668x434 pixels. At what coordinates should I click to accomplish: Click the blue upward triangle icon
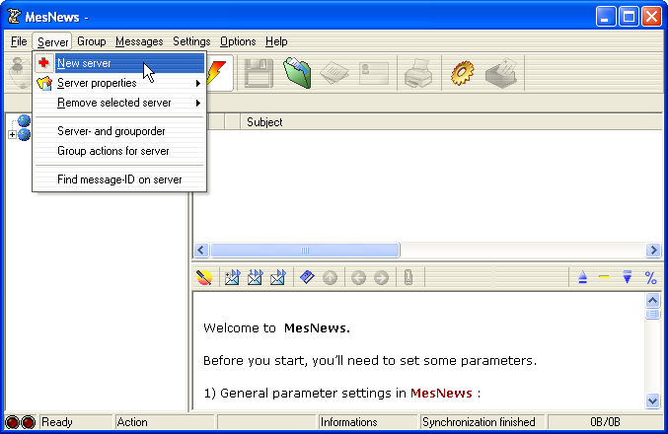(583, 278)
